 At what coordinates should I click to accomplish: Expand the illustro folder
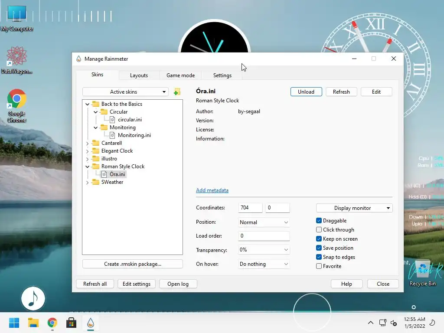[87, 159]
